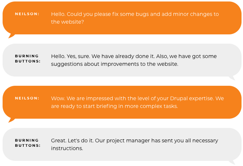Image resolution: width=243 pixels, height=166 pixels.
Task: Click the tail of the first gray bubble
Action: 232,78
